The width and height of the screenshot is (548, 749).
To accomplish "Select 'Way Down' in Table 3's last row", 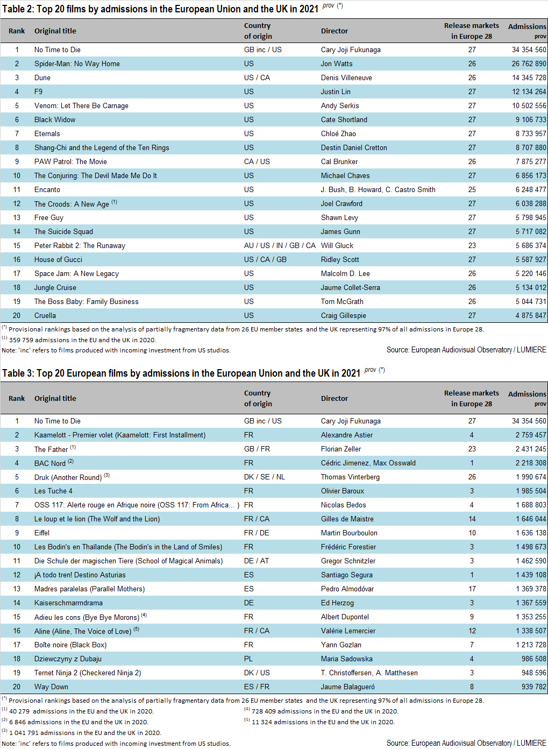I will coord(51,687).
